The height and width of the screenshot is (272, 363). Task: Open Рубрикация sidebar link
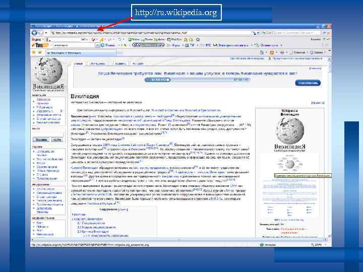(x=44, y=107)
